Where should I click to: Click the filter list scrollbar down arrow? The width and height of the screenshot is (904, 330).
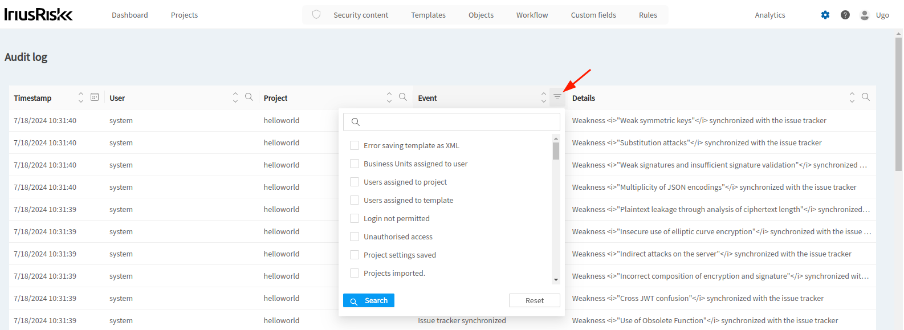pos(556,280)
